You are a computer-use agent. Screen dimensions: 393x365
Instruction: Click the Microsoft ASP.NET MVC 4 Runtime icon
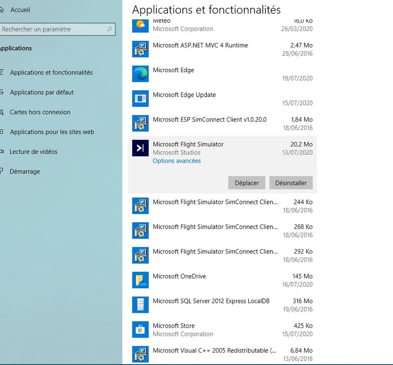click(140, 49)
